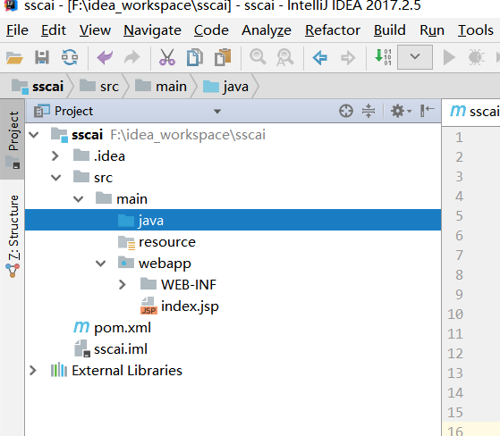Expand the .idea folder node

point(55,156)
